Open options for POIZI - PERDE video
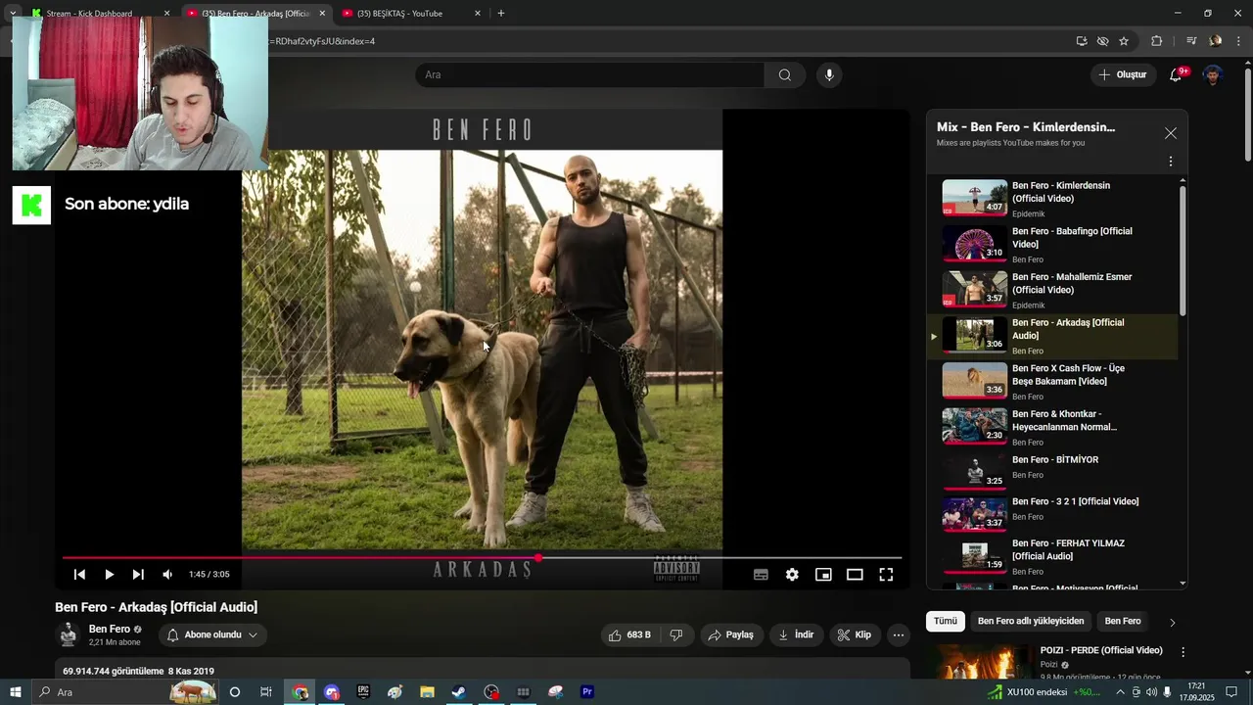This screenshot has height=705, width=1253. pyautogui.click(x=1183, y=652)
